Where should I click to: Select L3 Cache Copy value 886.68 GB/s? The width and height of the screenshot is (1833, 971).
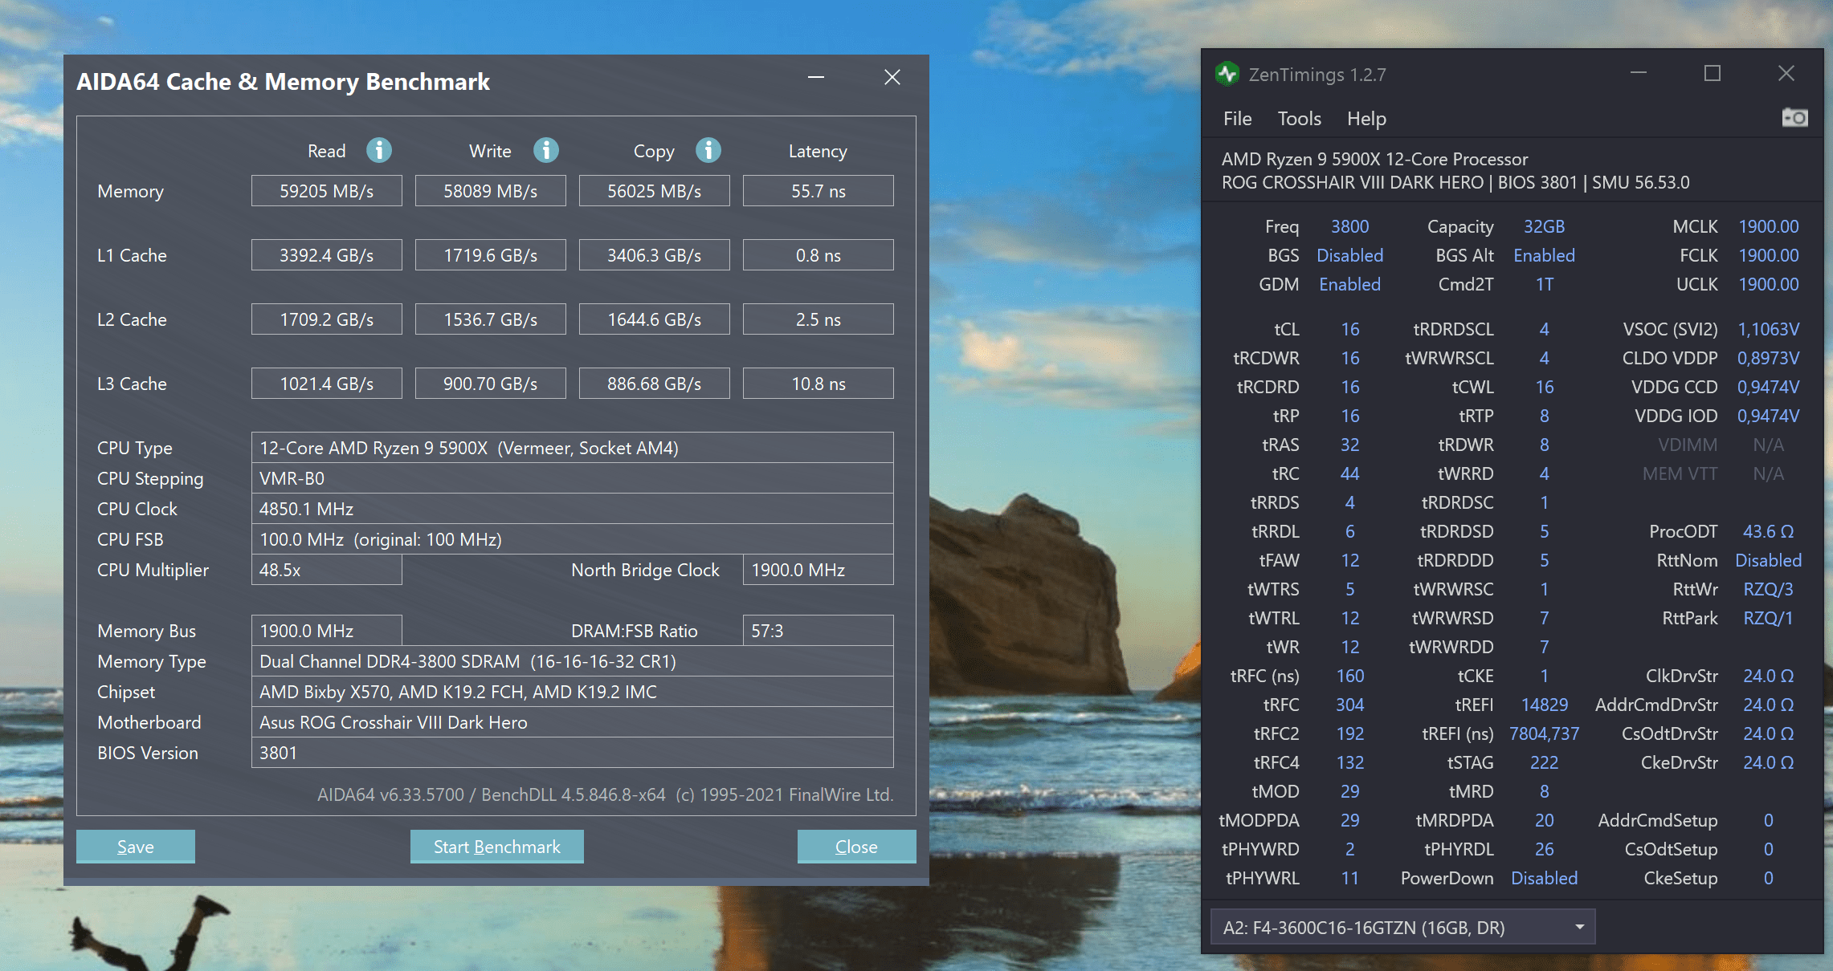pyautogui.click(x=655, y=384)
